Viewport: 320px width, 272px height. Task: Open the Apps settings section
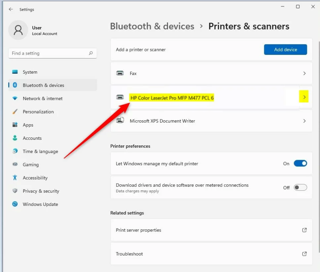(29, 125)
